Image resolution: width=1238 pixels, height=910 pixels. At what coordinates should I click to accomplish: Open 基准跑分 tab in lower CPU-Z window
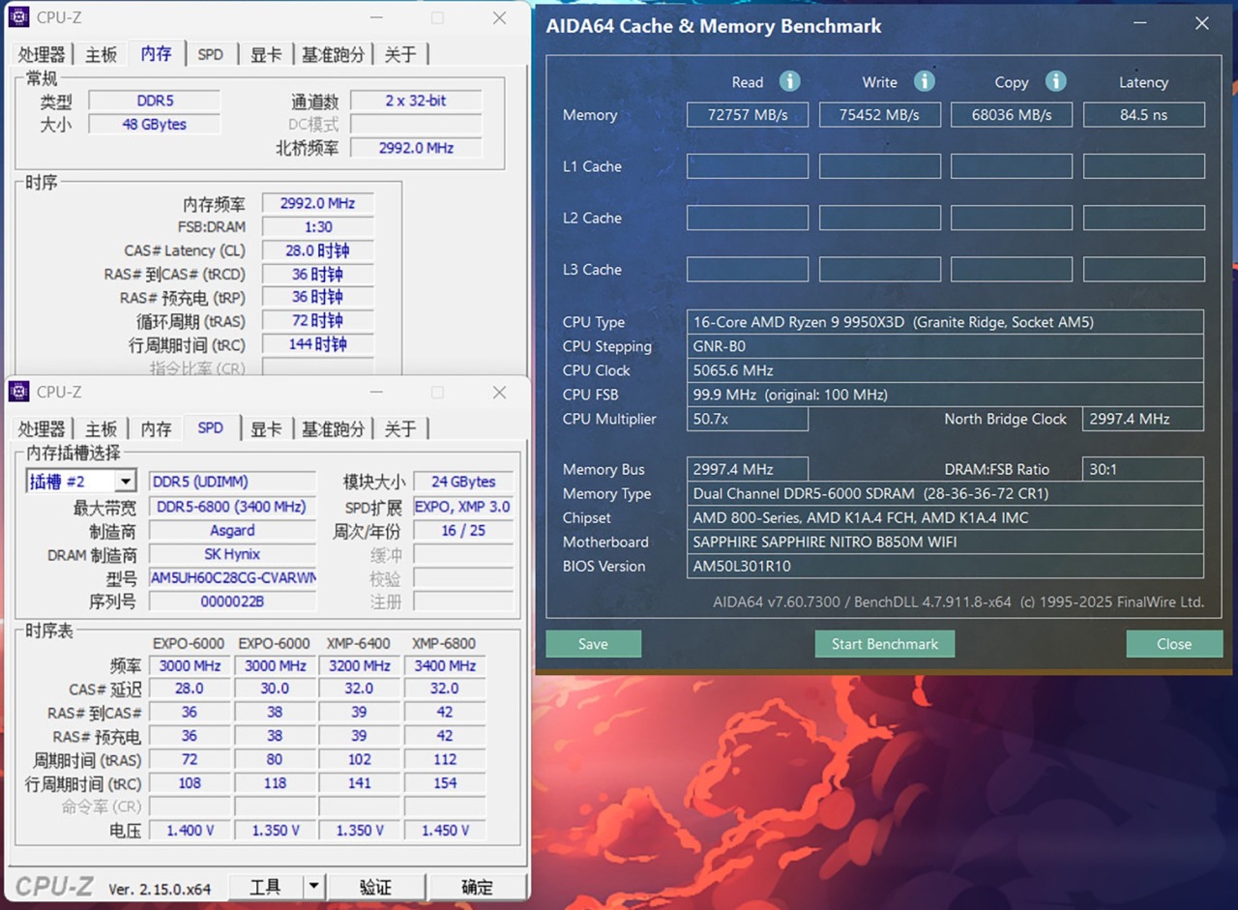coord(333,429)
